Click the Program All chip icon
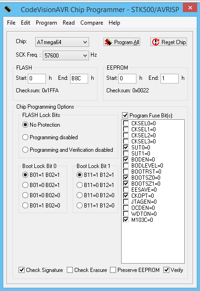200x291 pixels. click(x=108, y=42)
